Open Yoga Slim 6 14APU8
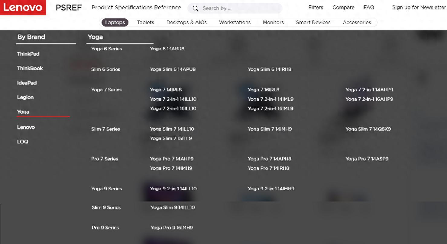This screenshot has height=244, width=447. click(173, 69)
